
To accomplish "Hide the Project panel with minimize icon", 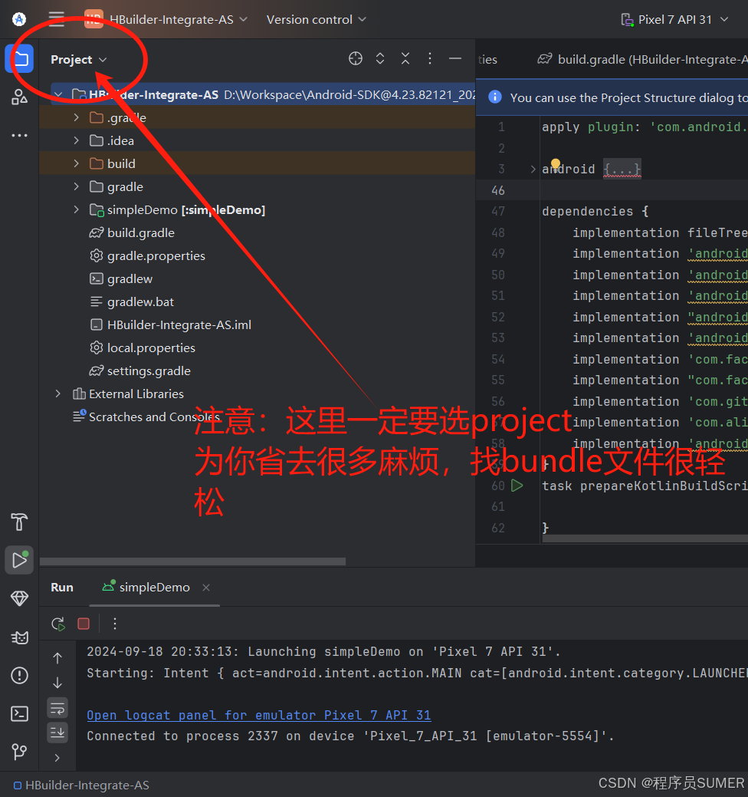I will click(x=455, y=58).
